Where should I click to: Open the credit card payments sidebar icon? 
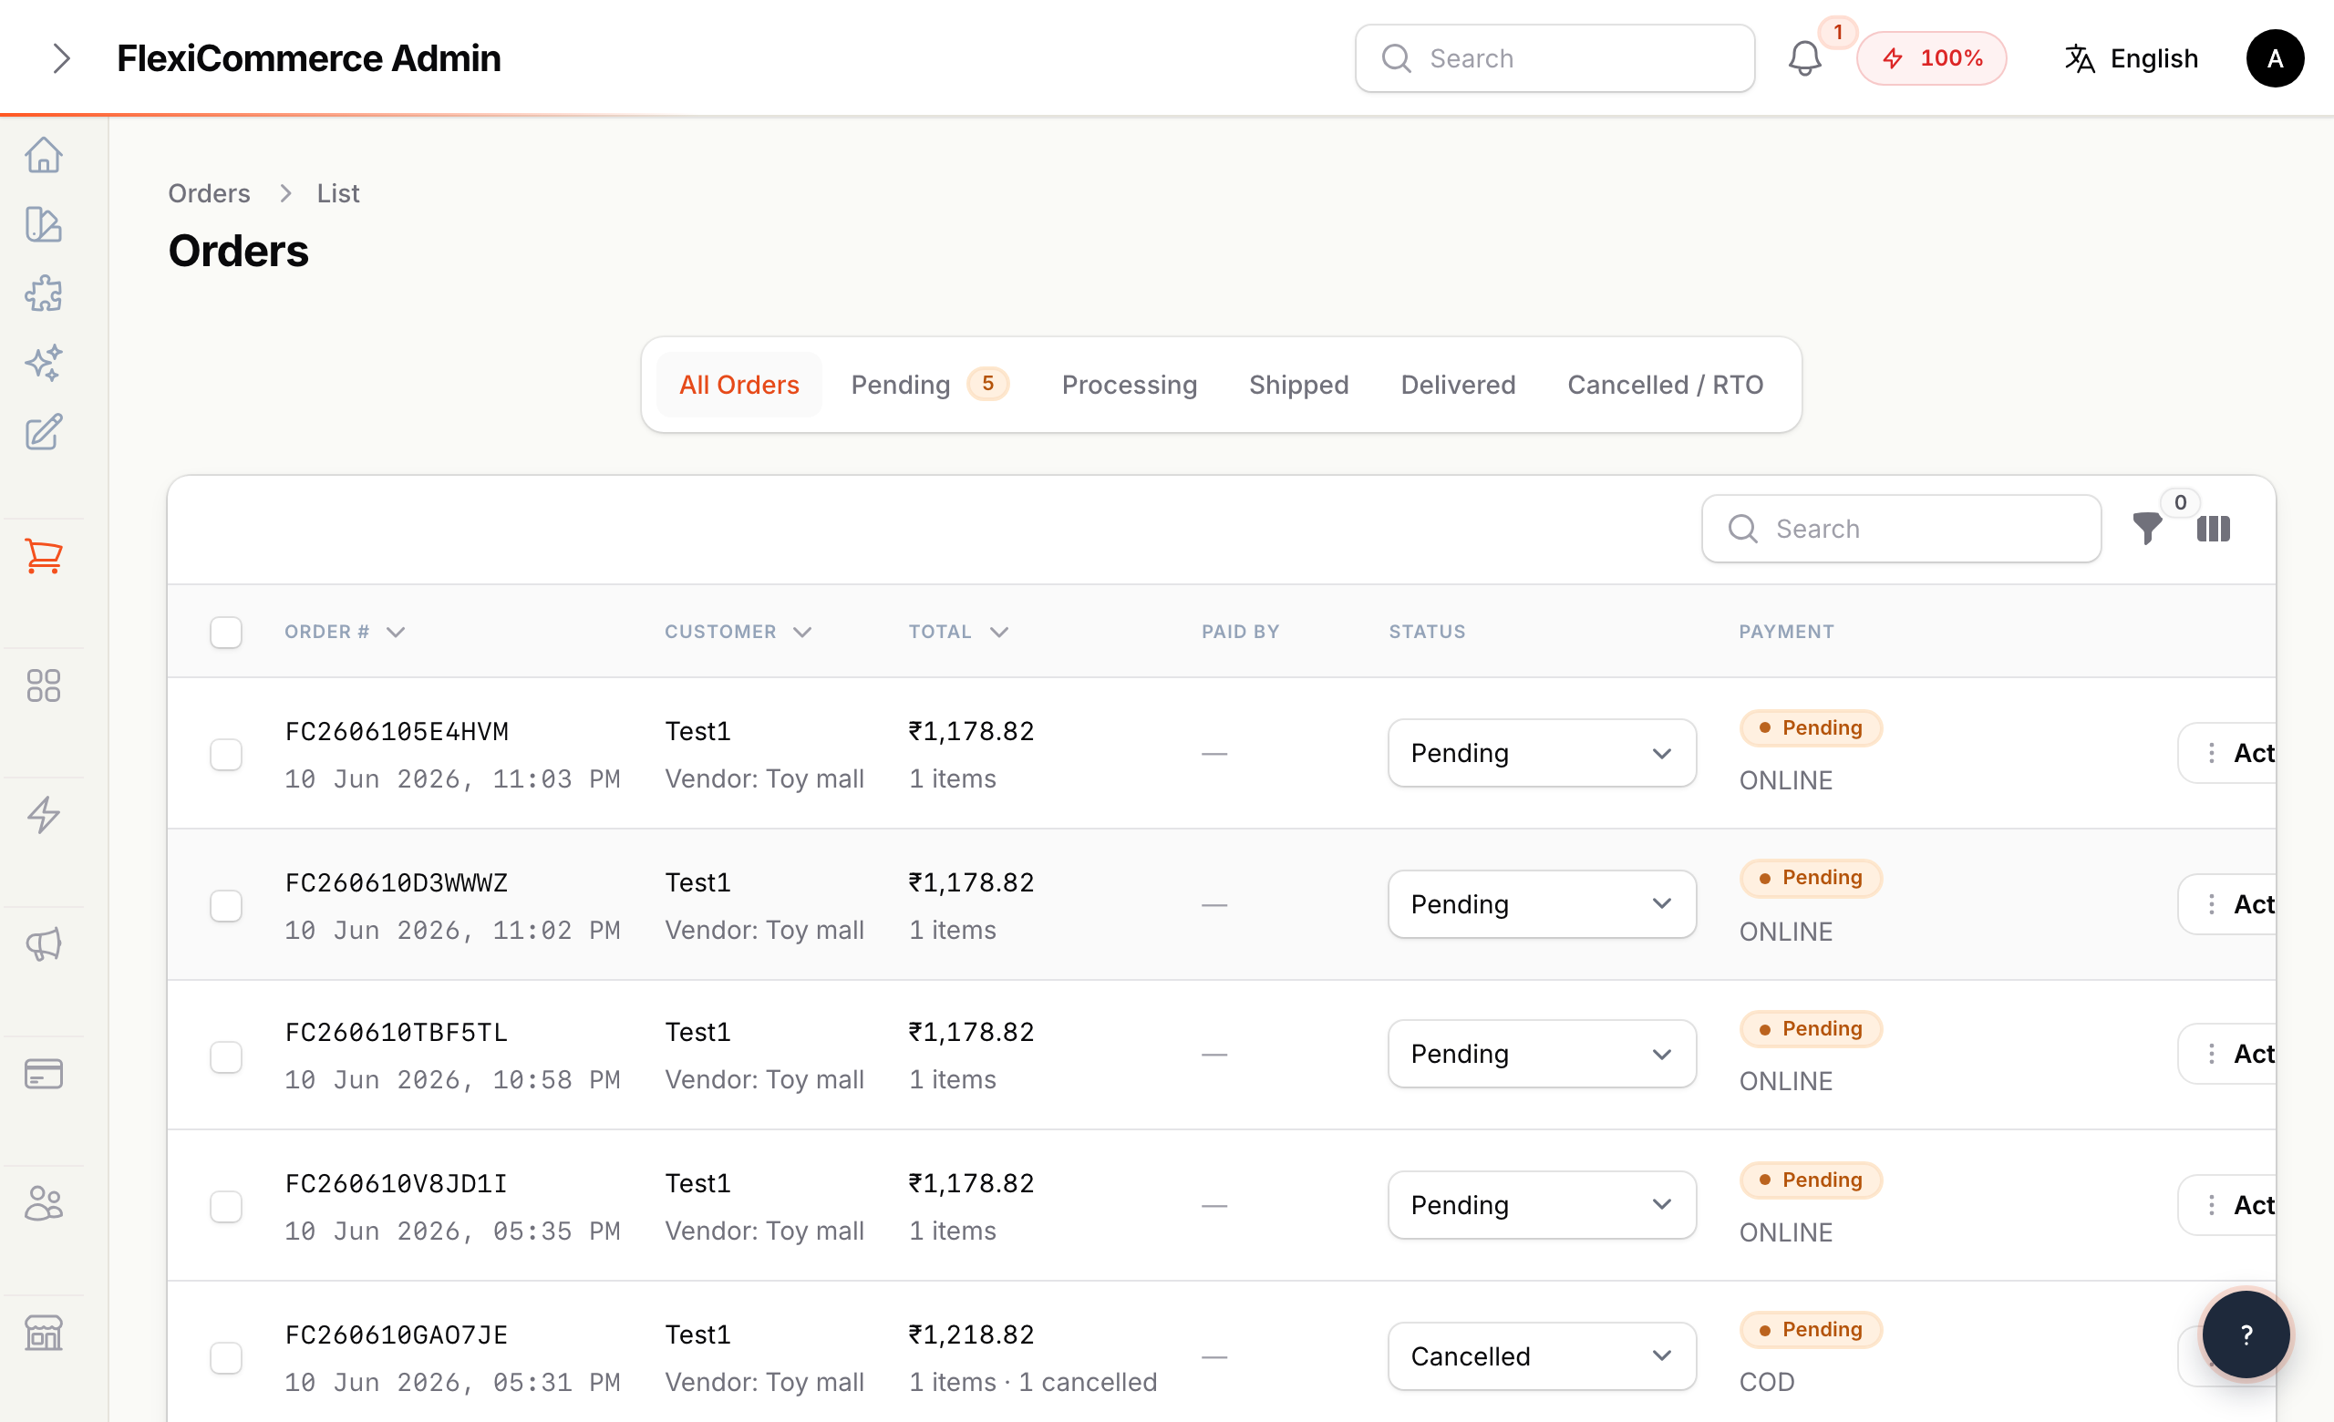pos(44,1074)
